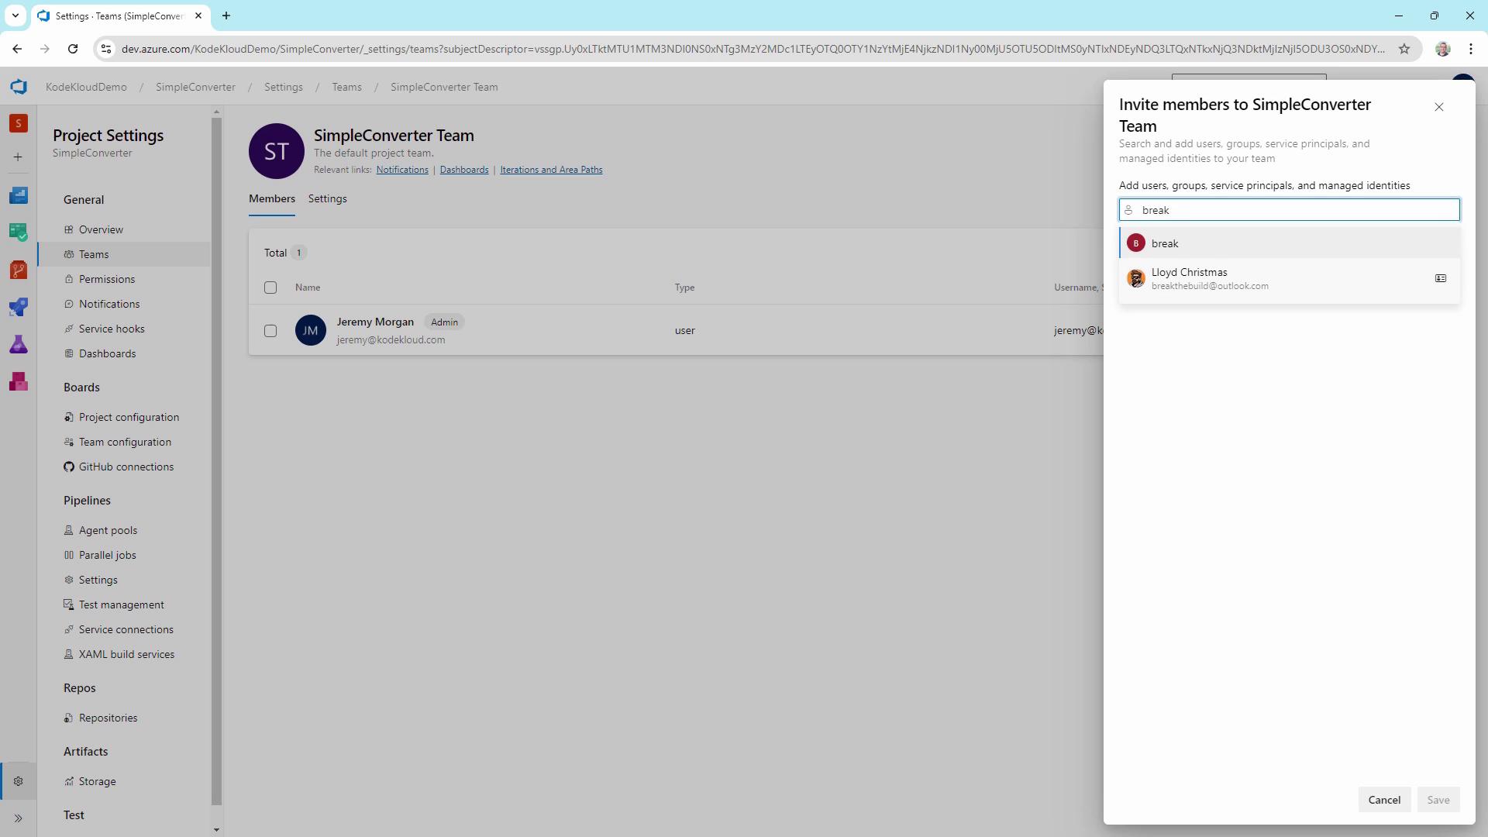This screenshot has width=1488, height=837.
Task: Open Azure Boards from left sidebar
Action: (x=19, y=232)
